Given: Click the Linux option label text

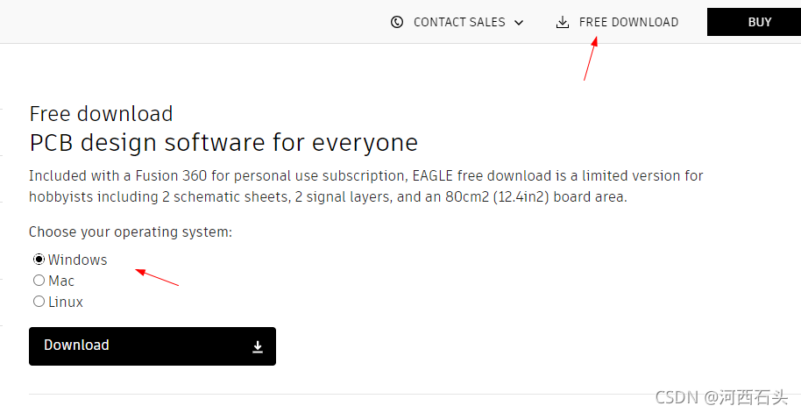Looking at the screenshot, I should click(x=66, y=302).
